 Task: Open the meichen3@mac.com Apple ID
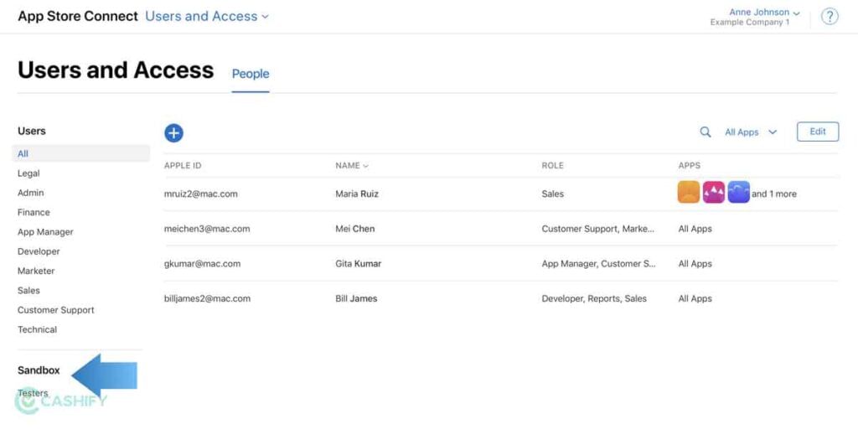[x=207, y=229]
